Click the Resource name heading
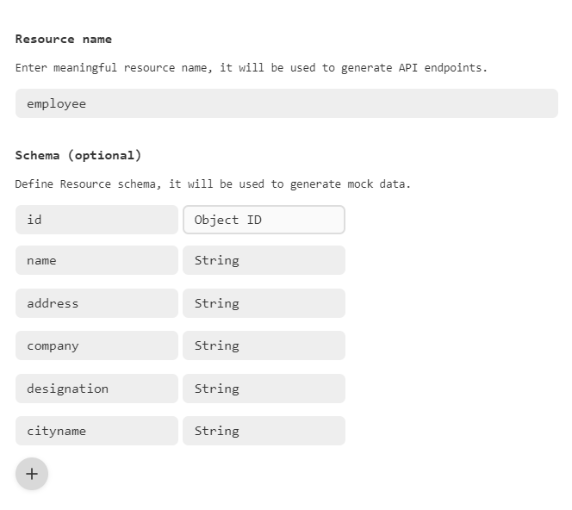Viewport: 572px width, 510px height. [x=64, y=39]
